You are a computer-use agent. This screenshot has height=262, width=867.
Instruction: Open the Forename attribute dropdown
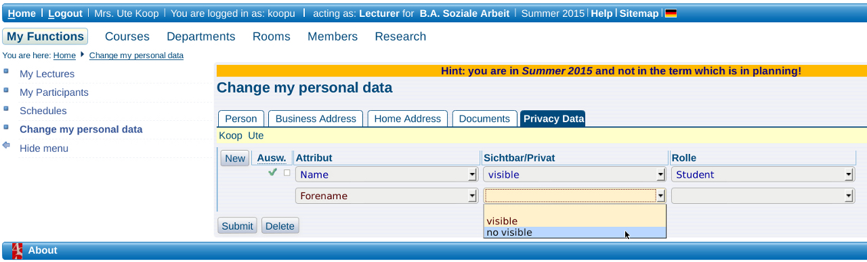click(x=386, y=196)
